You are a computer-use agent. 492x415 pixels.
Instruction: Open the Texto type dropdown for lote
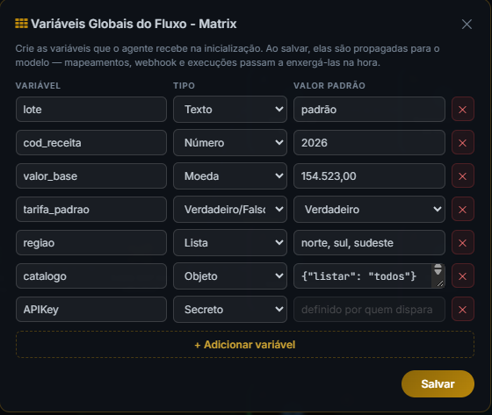point(230,110)
